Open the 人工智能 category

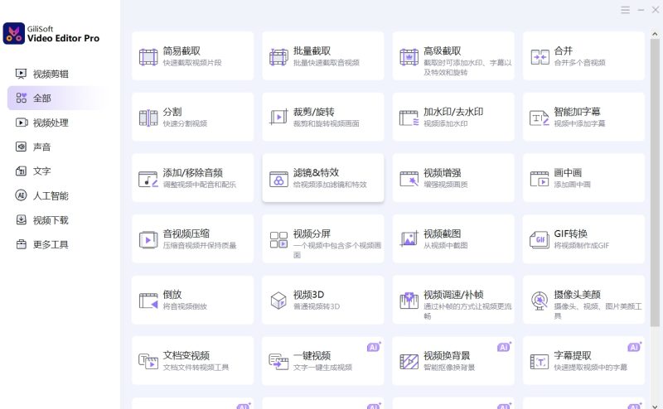42,195
